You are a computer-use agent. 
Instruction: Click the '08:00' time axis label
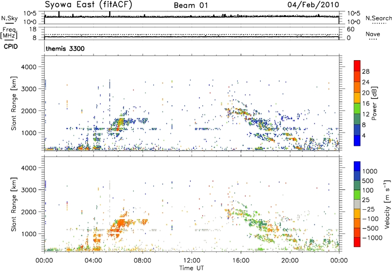click(x=143, y=261)
